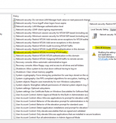Select Network security: LDAP client signing requirements

click(x=39, y=29)
